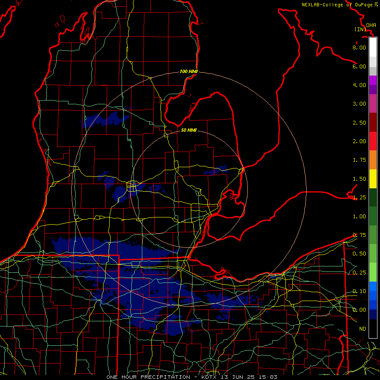380x380 pixels.
Task: Click the 8.00 legend value
Action: [359, 47]
